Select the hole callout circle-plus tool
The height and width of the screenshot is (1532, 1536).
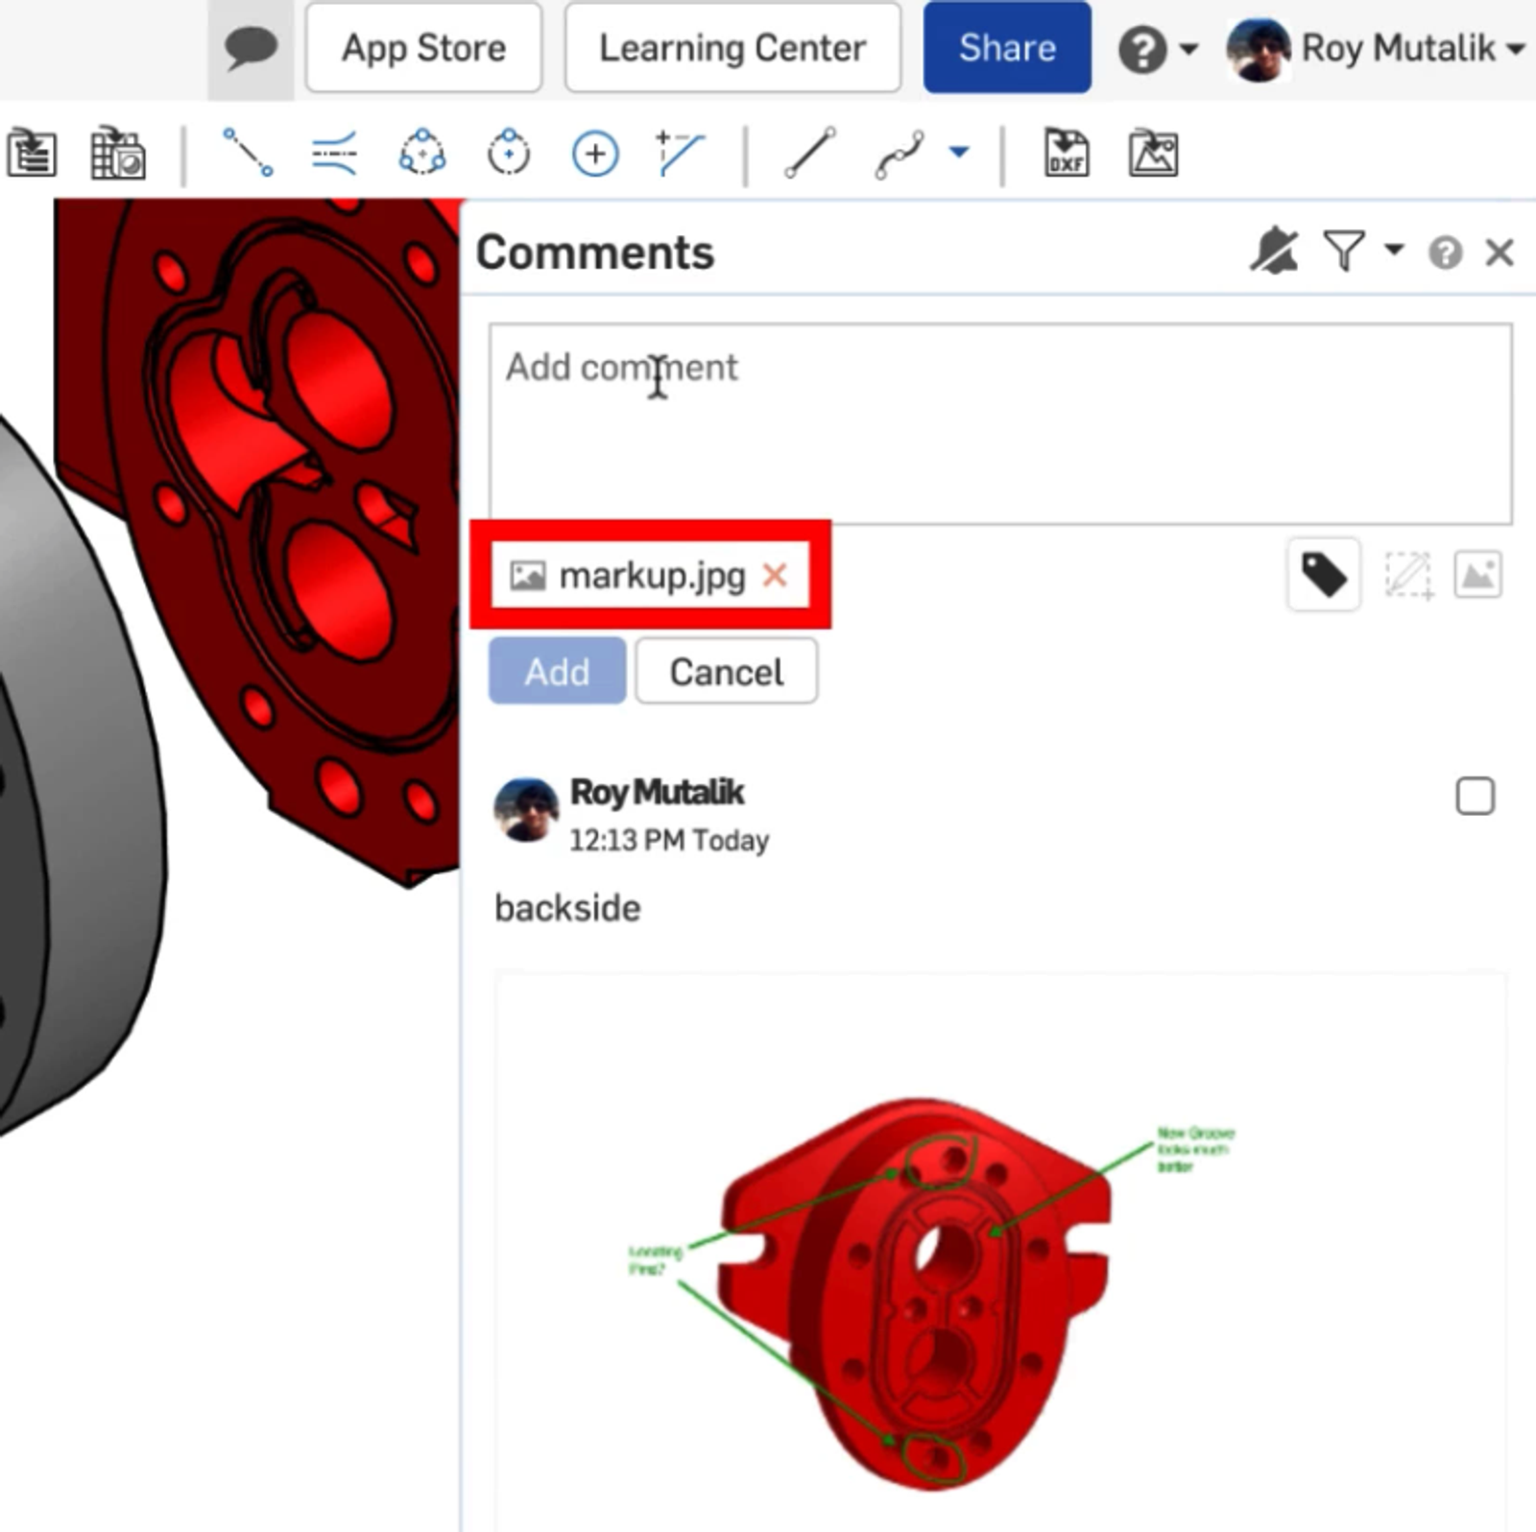click(x=595, y=154)
